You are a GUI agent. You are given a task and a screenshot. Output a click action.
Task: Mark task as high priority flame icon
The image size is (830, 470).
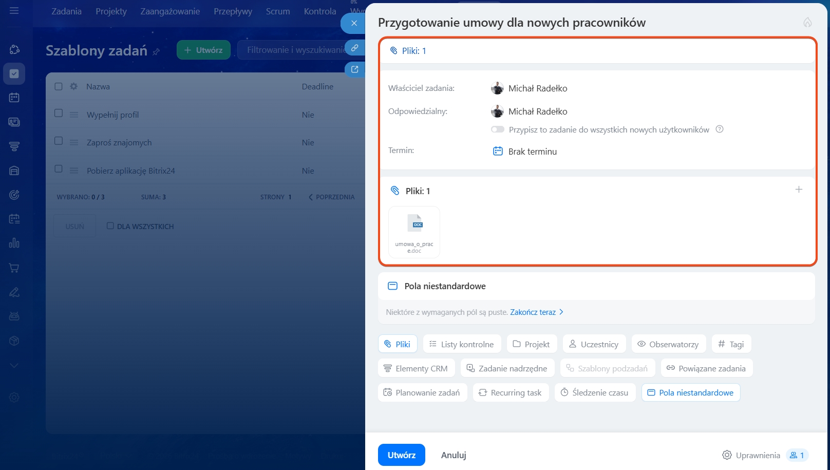point(807,23)
